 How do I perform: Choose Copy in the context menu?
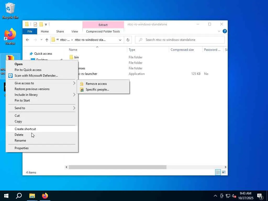coord(42,121)
